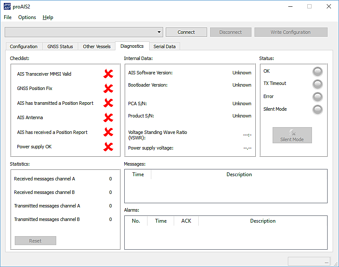Click Received messages channel A count
The width and height of the screenshot is (339, 267).
[x=110, y=179]
